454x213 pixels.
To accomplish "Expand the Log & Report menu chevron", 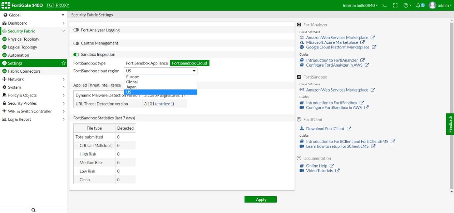I will [x=64, y=119].
